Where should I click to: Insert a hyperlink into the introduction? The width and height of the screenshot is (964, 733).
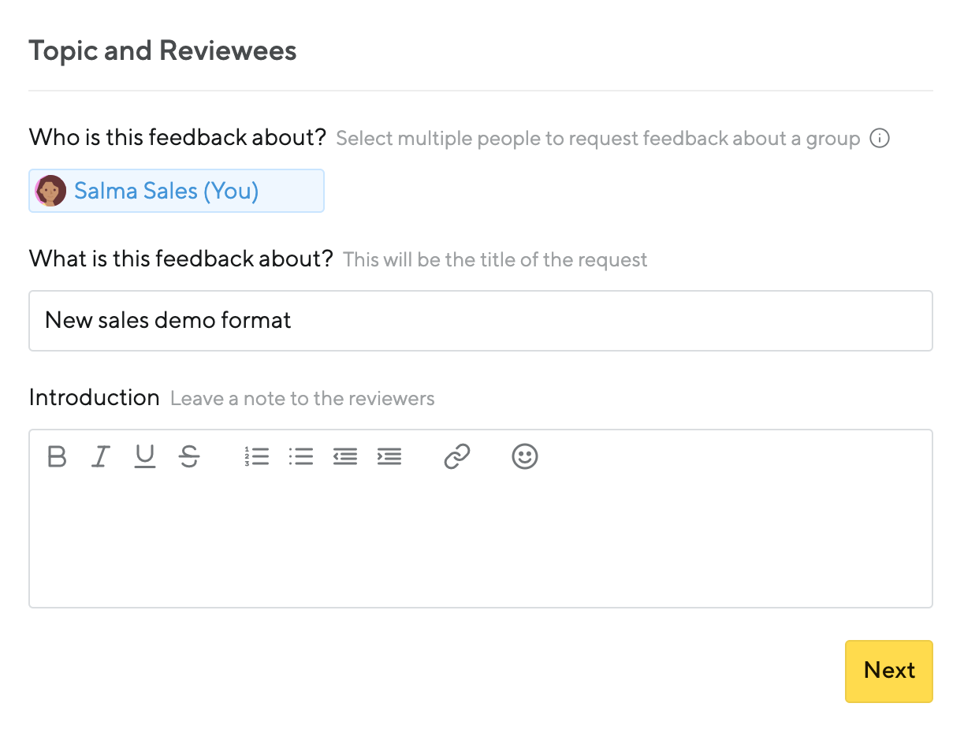coord(457,456)
